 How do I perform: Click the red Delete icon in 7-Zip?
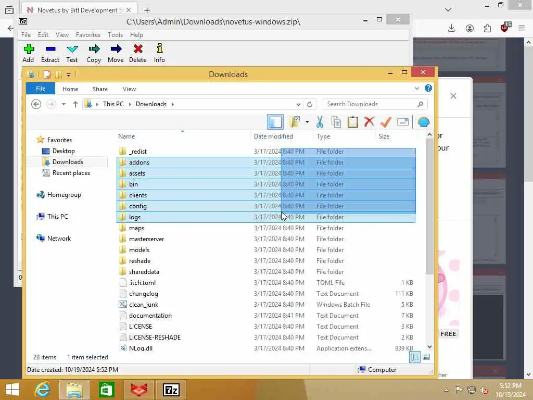[137, 53]
